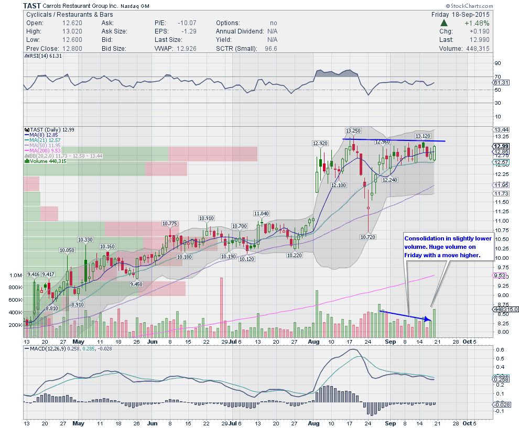Click the green up-triangle change indicator

444,23
